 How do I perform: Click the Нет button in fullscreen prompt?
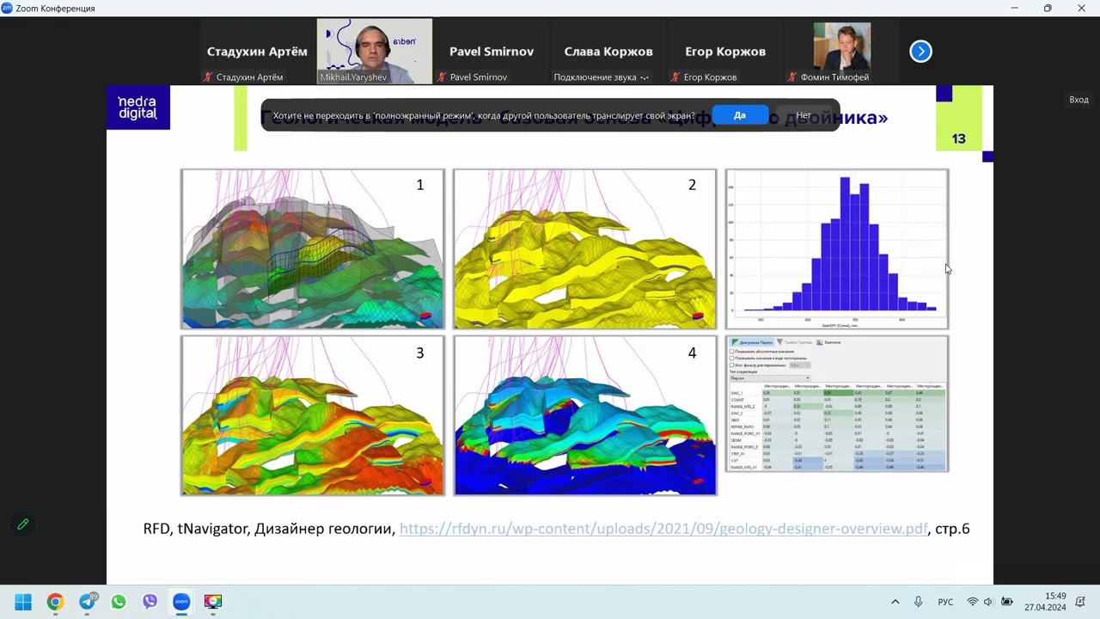[804, 115]
